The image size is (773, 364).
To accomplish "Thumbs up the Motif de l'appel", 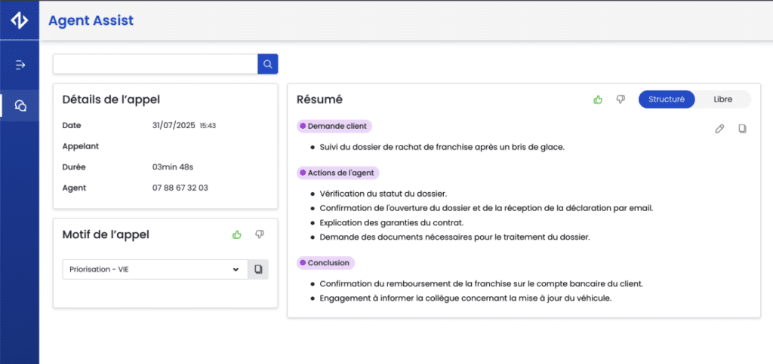I will (x=236, y=234).
